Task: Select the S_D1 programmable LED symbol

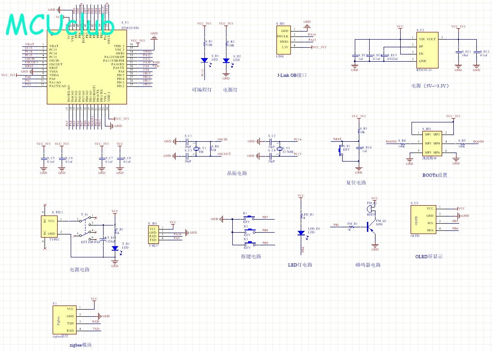Action: (x=204, y=60)
